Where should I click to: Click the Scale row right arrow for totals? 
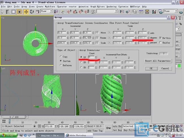click(x=109, y=43)
